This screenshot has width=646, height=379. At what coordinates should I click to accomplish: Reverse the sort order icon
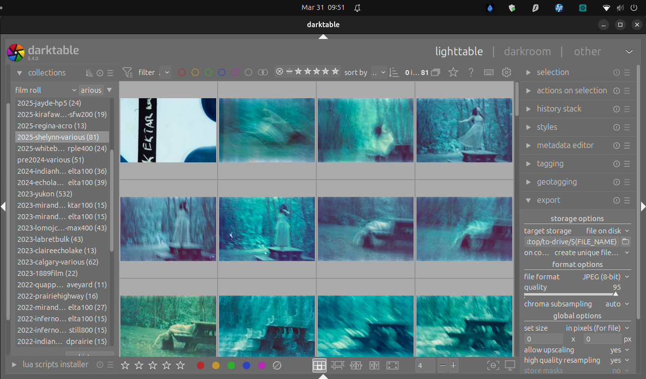pyautogui.click(x=393, y=73)
